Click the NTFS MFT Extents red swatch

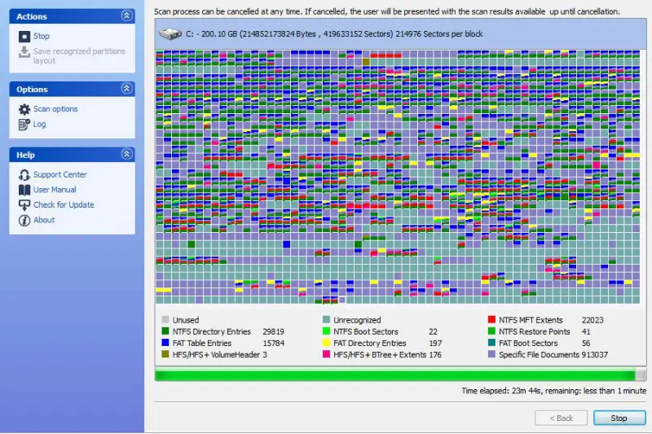pos(491,319)
